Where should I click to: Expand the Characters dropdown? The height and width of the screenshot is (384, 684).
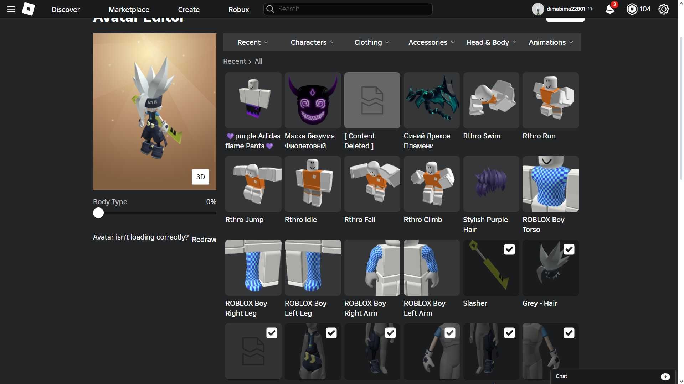312,42
